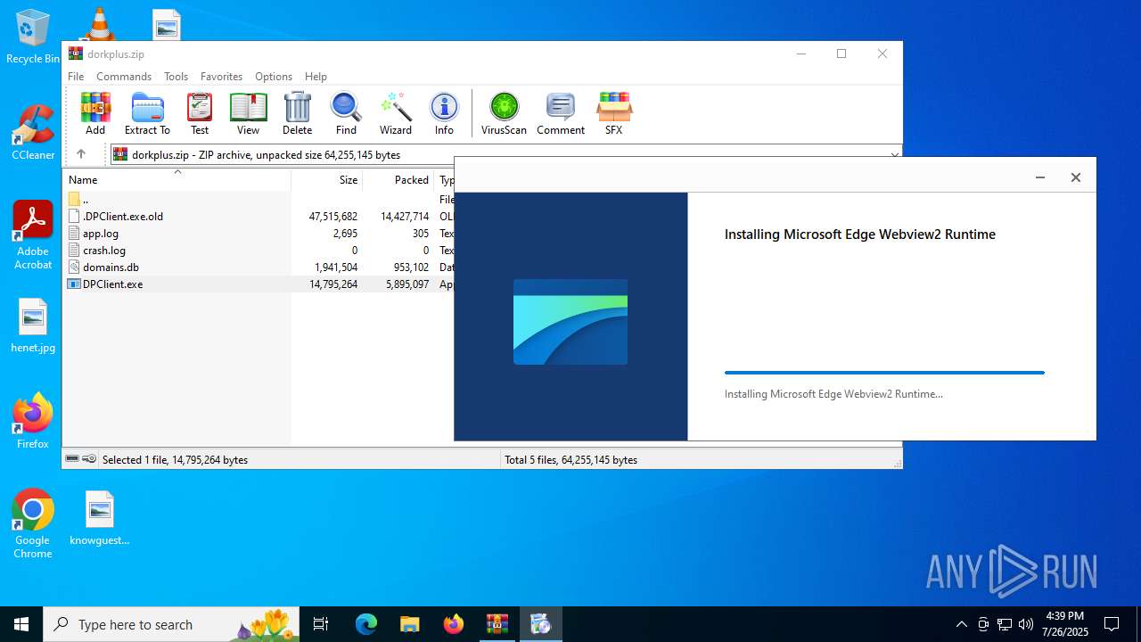The width and height of the screenshot is (1141, 642).
Task: Click the 14,427,714 packed size cell
Action: (x=404, y=216)
